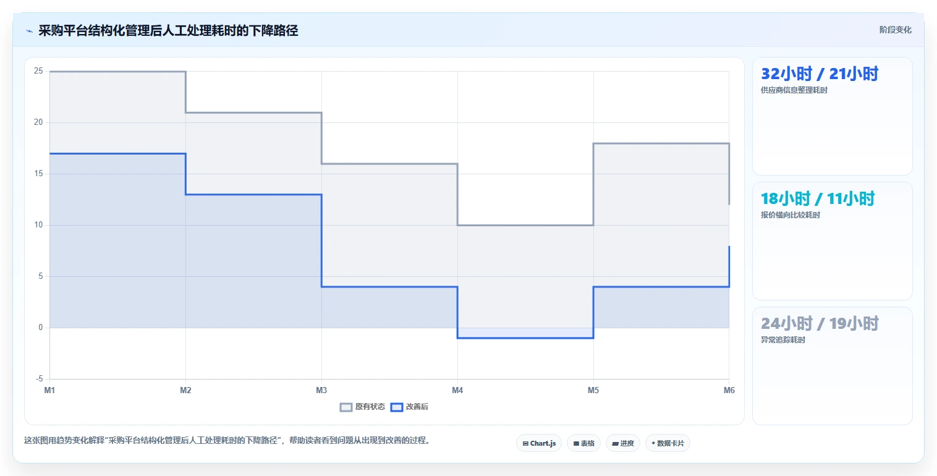Click the lightning icon beside the chart title

(29, 31)
